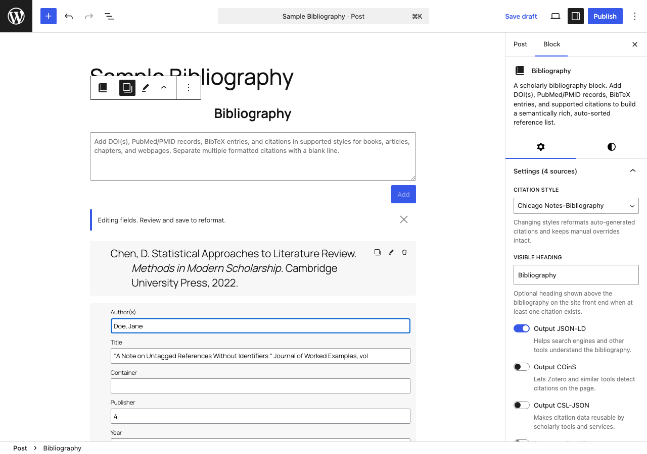Open preview device view icon

[556, 16]
